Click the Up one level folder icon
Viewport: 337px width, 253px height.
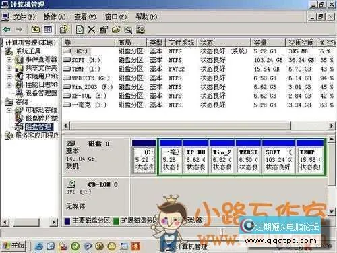tap(35, 30)
